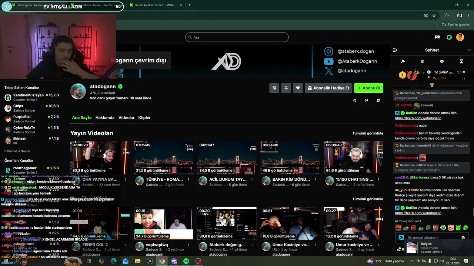Click Tümünü görüntüle for Yayın Videoları
Viewport: 474px width, 266px height.
pos(368,133)
